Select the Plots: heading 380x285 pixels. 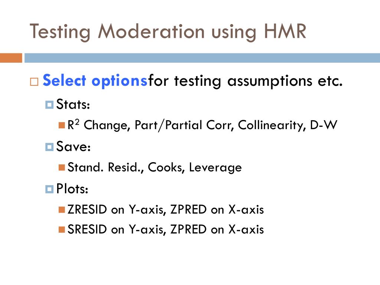click(72, 189)
